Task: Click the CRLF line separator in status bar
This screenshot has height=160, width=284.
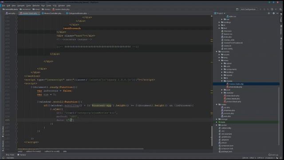Action: tap(252, 158)
